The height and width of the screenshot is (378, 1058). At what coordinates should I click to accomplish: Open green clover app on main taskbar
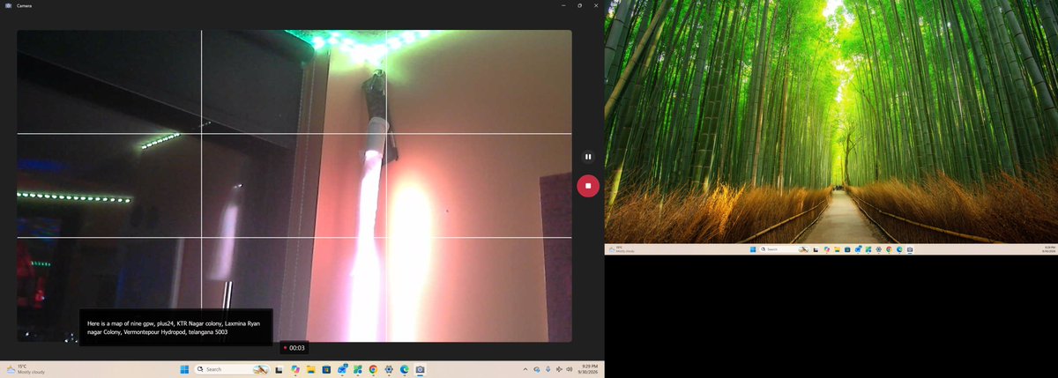(x=357, y=369)
